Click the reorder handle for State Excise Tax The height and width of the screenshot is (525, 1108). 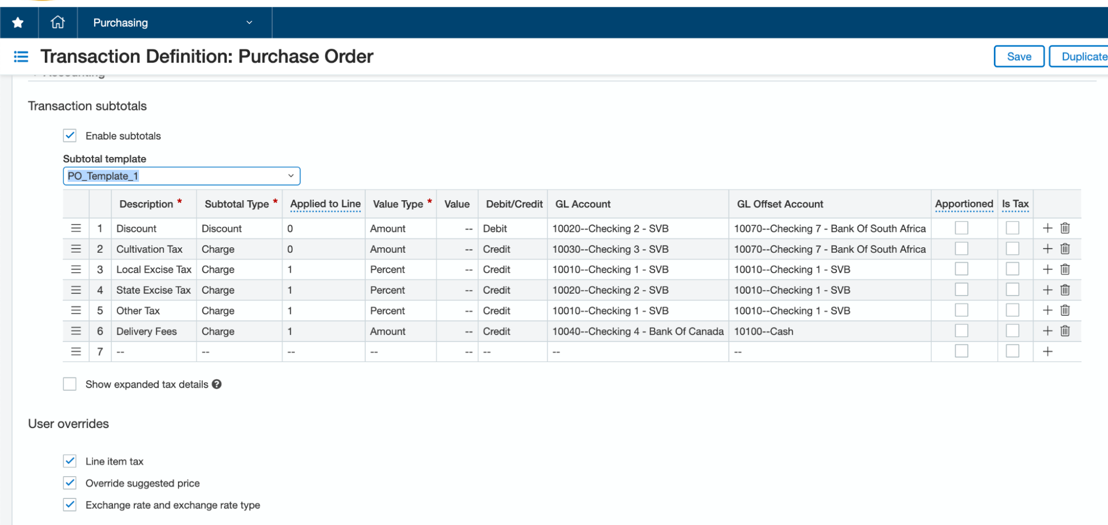(x=76, y=289)
